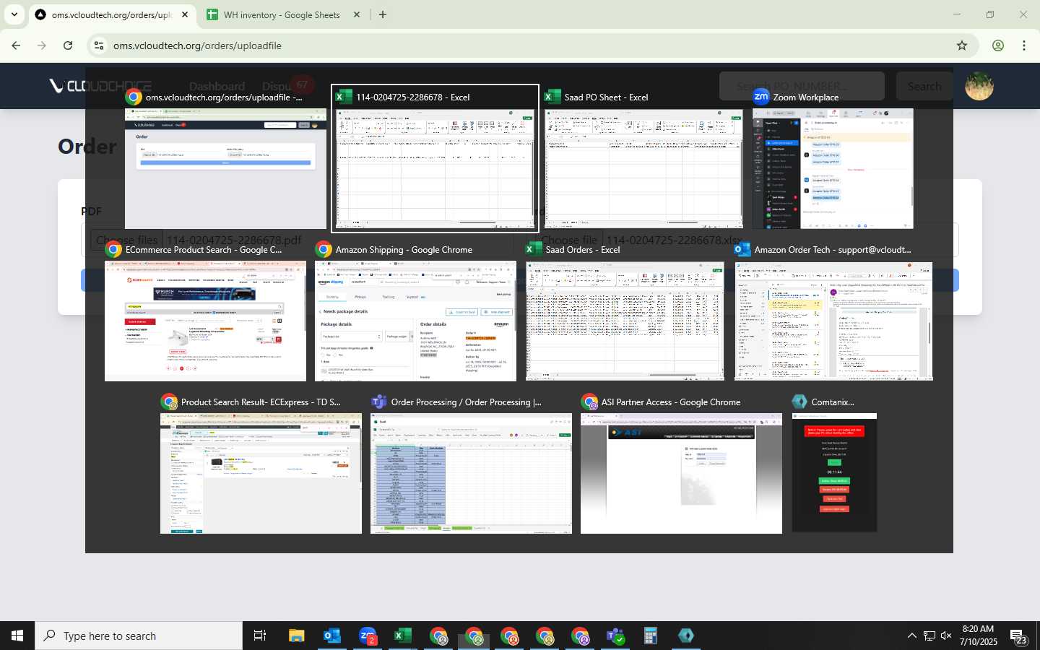Open Outlook from the taskbar
Screen dimensions: 1040x650
pos(332,636)
